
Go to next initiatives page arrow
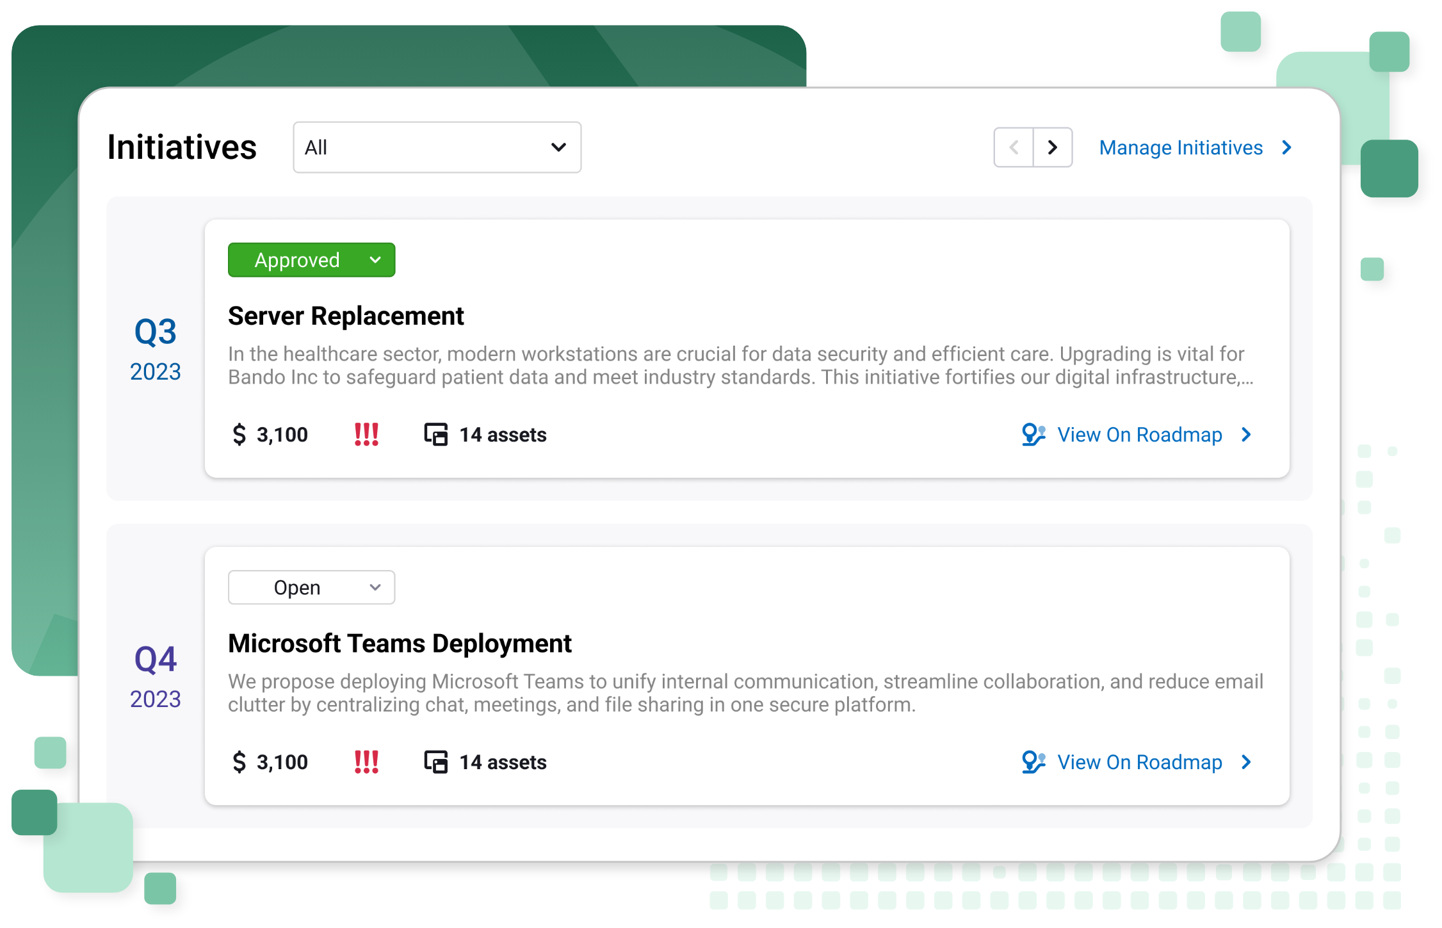click(1052, 147)
